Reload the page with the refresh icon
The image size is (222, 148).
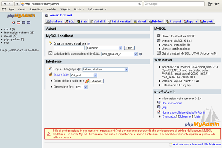tap(139, 4)
